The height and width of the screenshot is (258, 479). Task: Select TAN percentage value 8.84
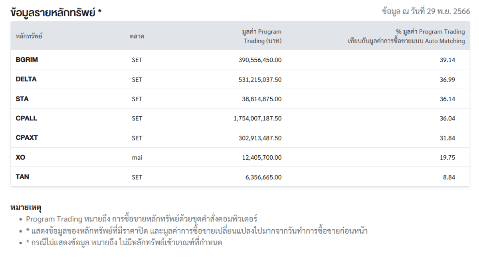click(x=449, y=177)
